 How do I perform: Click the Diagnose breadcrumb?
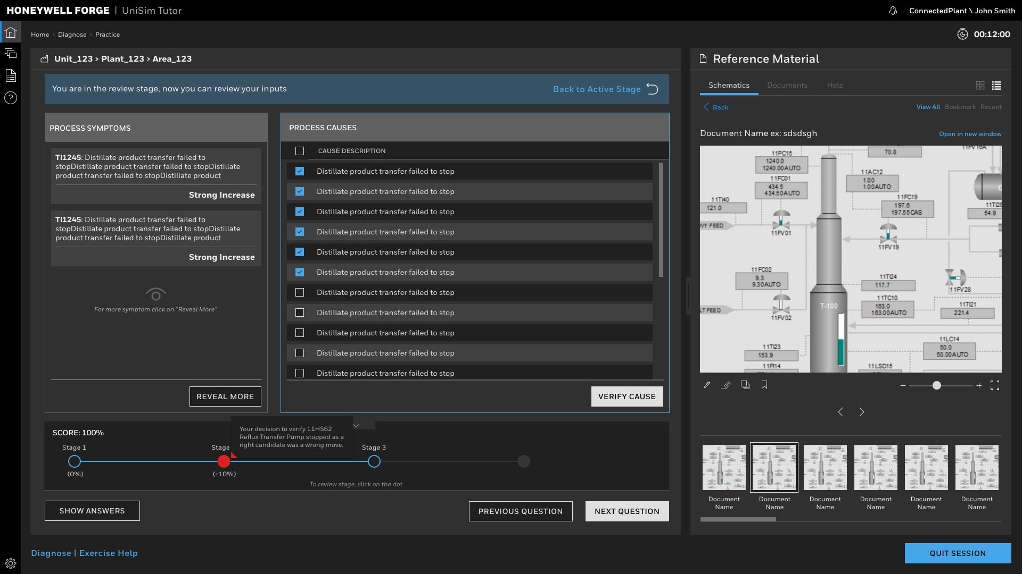point(72,35)
